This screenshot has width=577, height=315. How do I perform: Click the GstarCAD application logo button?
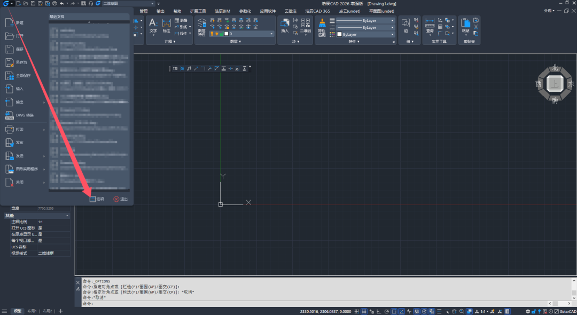click(5, 3)
